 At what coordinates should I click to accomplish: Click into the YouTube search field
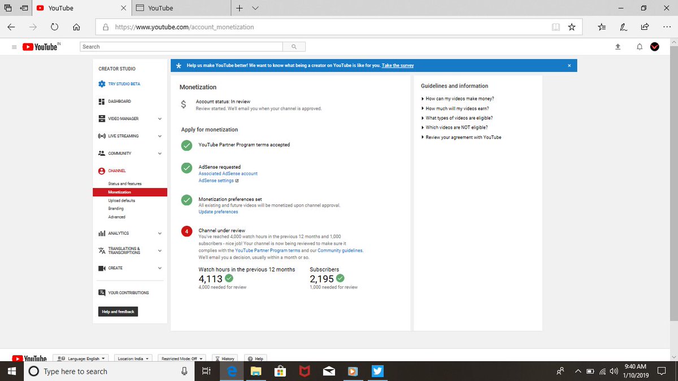pos(181,47)
